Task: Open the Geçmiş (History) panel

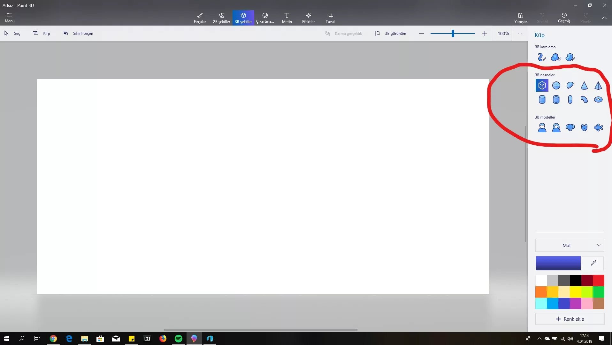Action: (x=564, y=18)
